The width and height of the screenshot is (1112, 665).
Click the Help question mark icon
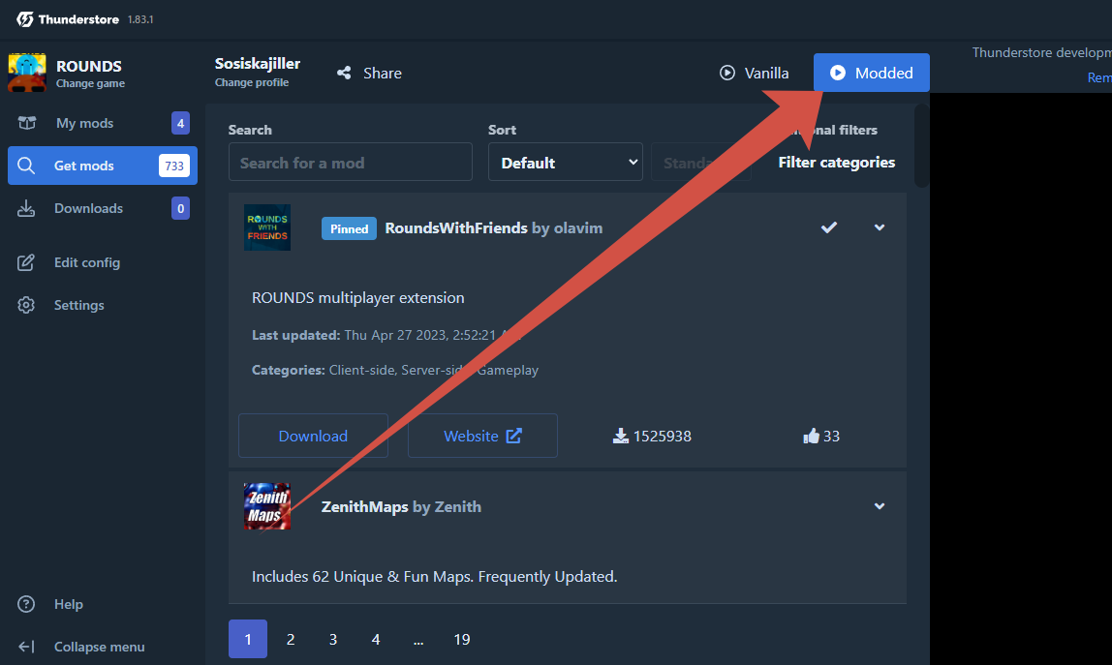tap(26, 604)
